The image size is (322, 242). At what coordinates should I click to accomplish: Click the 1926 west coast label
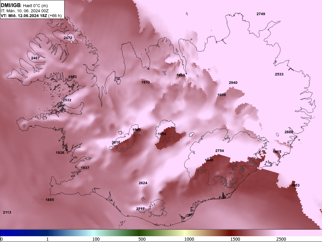pyautogui.click(x=60, y=153)
